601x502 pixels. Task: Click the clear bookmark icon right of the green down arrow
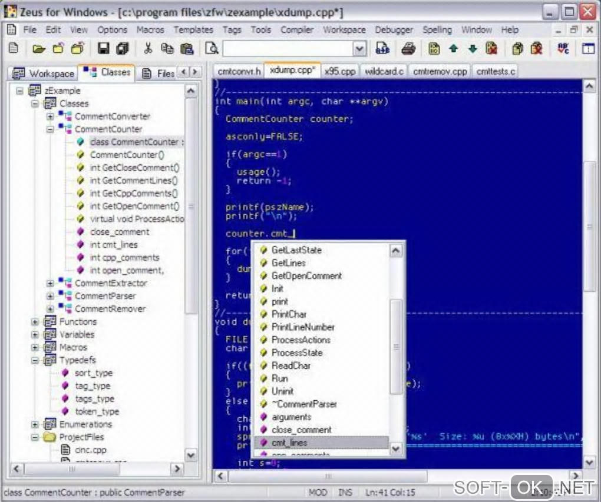tap(491, 48)
